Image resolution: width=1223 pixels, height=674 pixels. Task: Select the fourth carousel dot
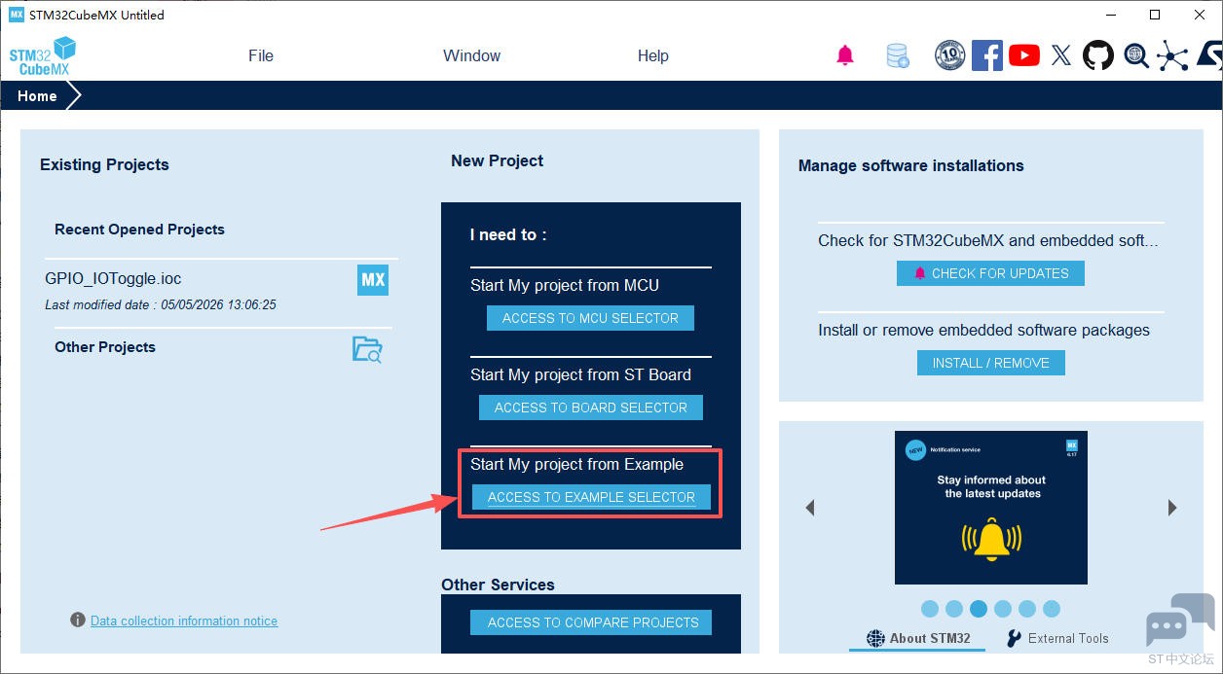[x=1003, y=609]
